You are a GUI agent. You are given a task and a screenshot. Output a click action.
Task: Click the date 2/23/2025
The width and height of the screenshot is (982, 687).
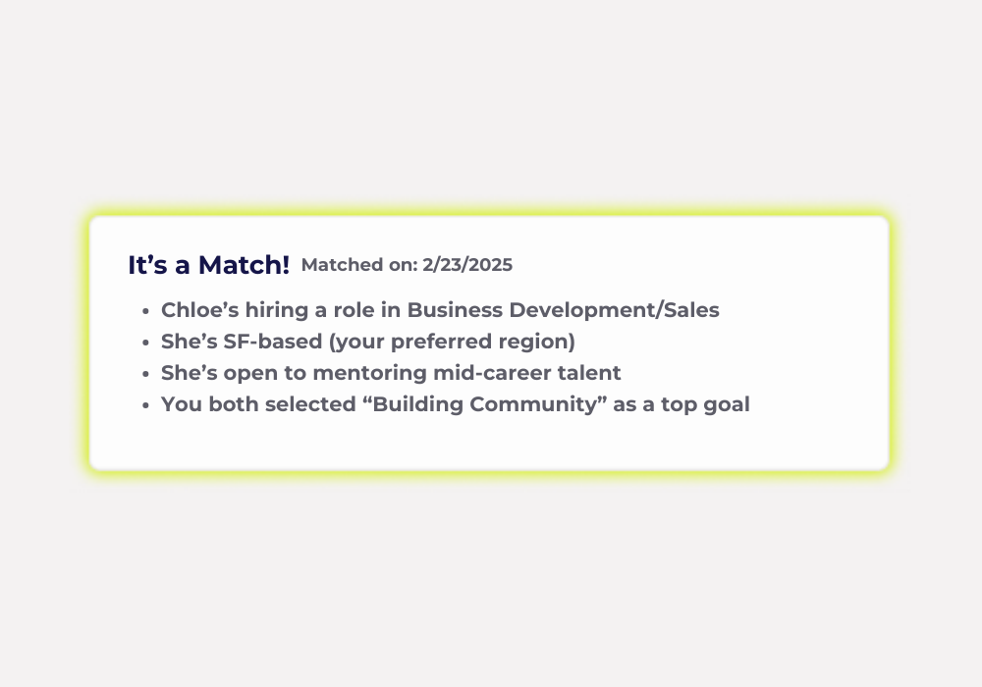pos(467,265)
